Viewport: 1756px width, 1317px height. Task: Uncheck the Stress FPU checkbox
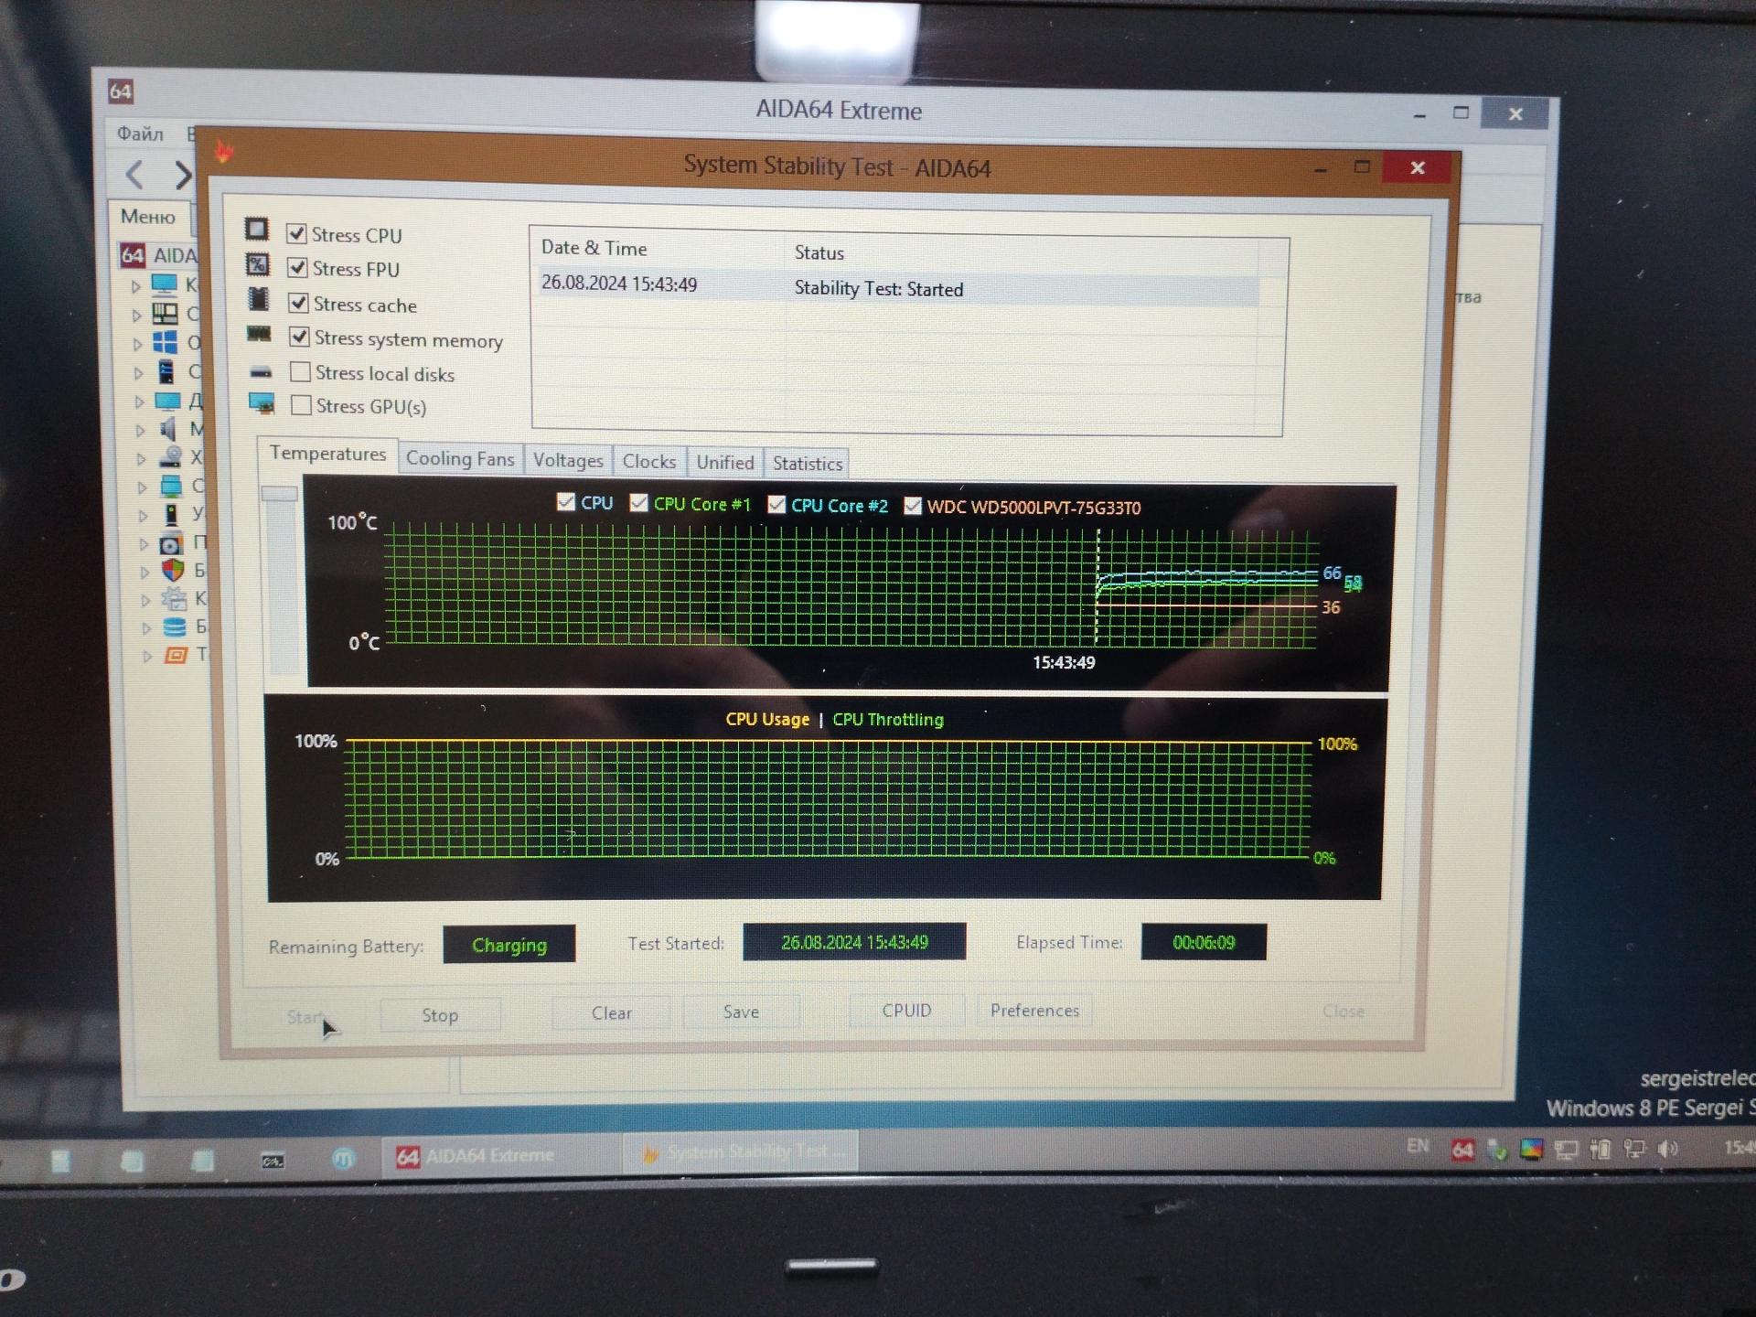297,267
